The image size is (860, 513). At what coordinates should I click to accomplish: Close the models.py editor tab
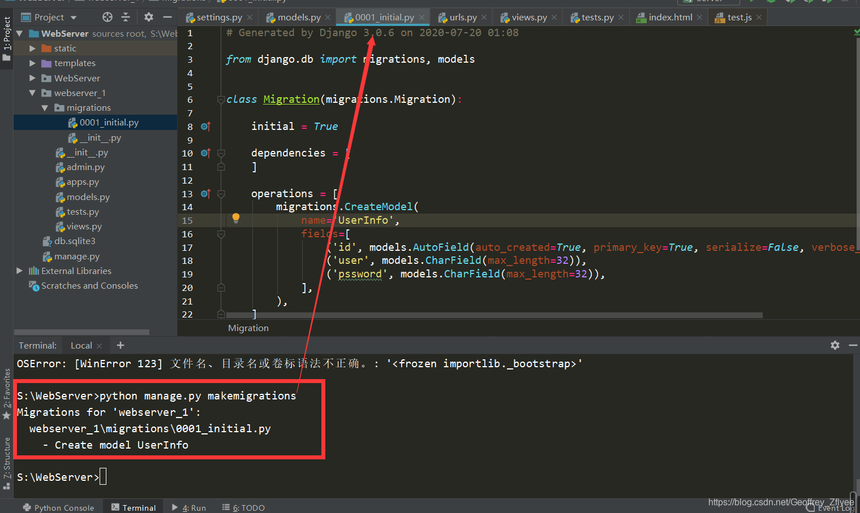pos(328,18)
